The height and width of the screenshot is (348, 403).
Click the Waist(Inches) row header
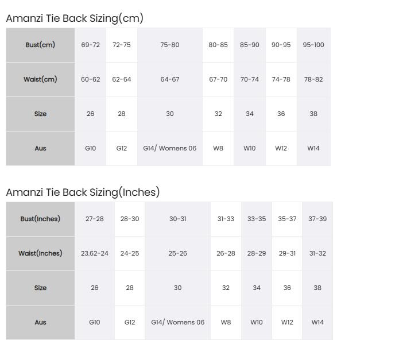(40, 253)
